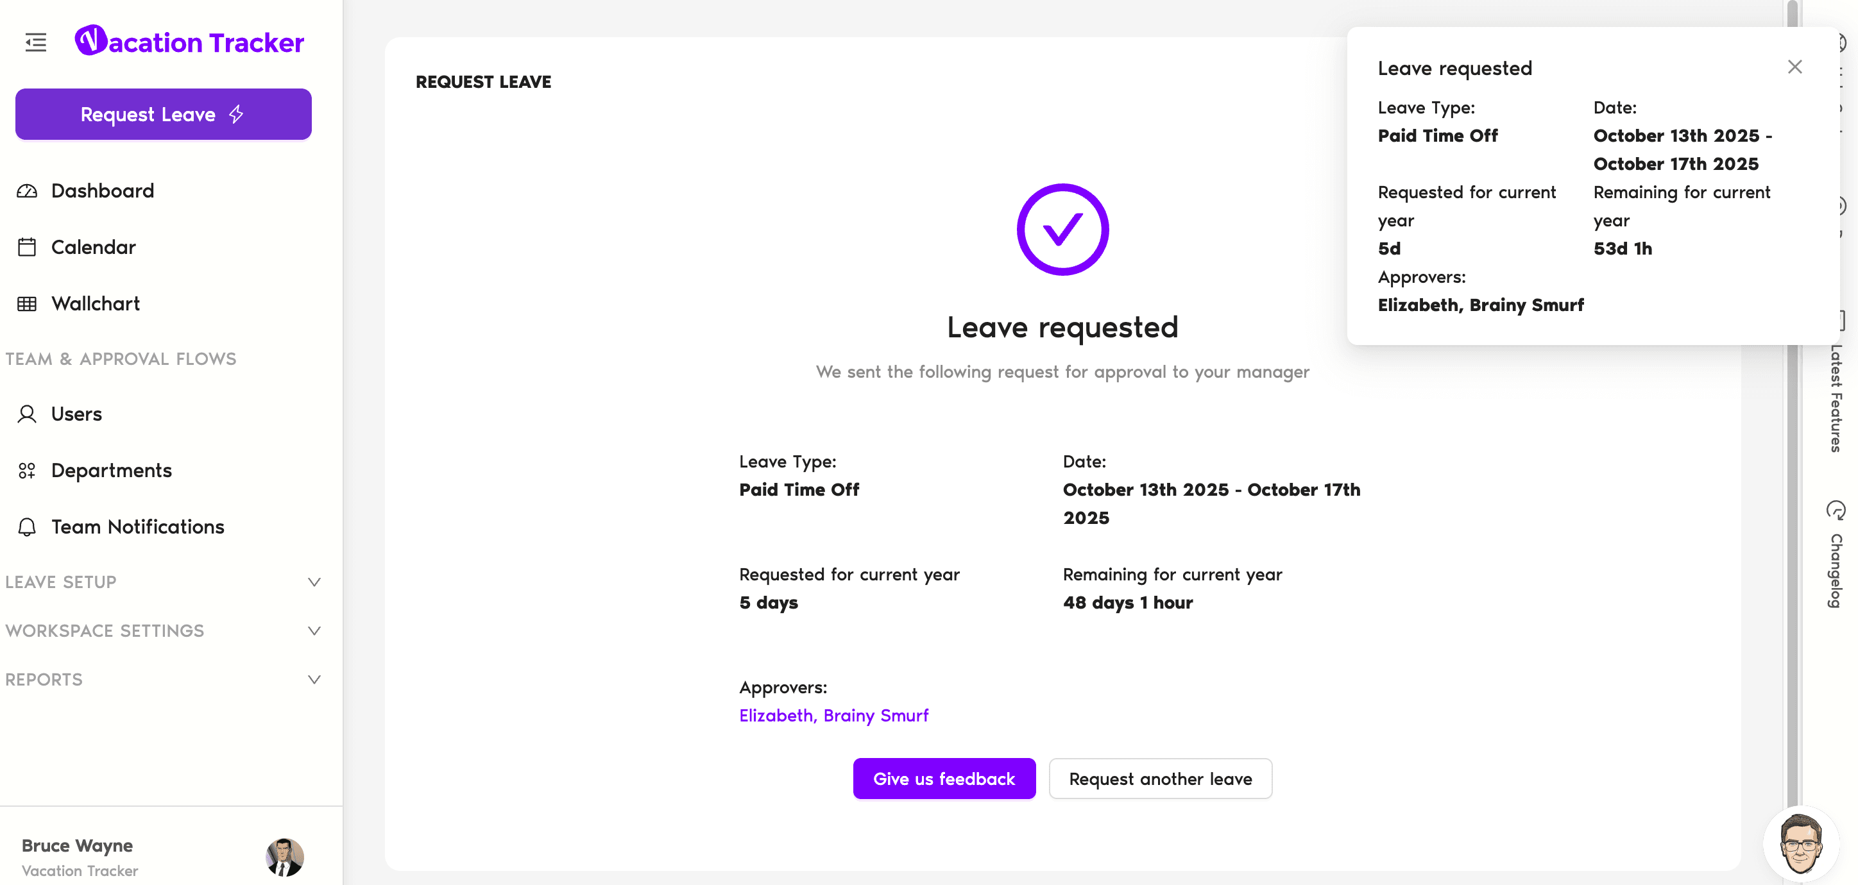Click the Dashboard gauge icon
Image resolution: width=1858 pixels, height=885 pixels.
pyautogui.click(x=27, y=191)
